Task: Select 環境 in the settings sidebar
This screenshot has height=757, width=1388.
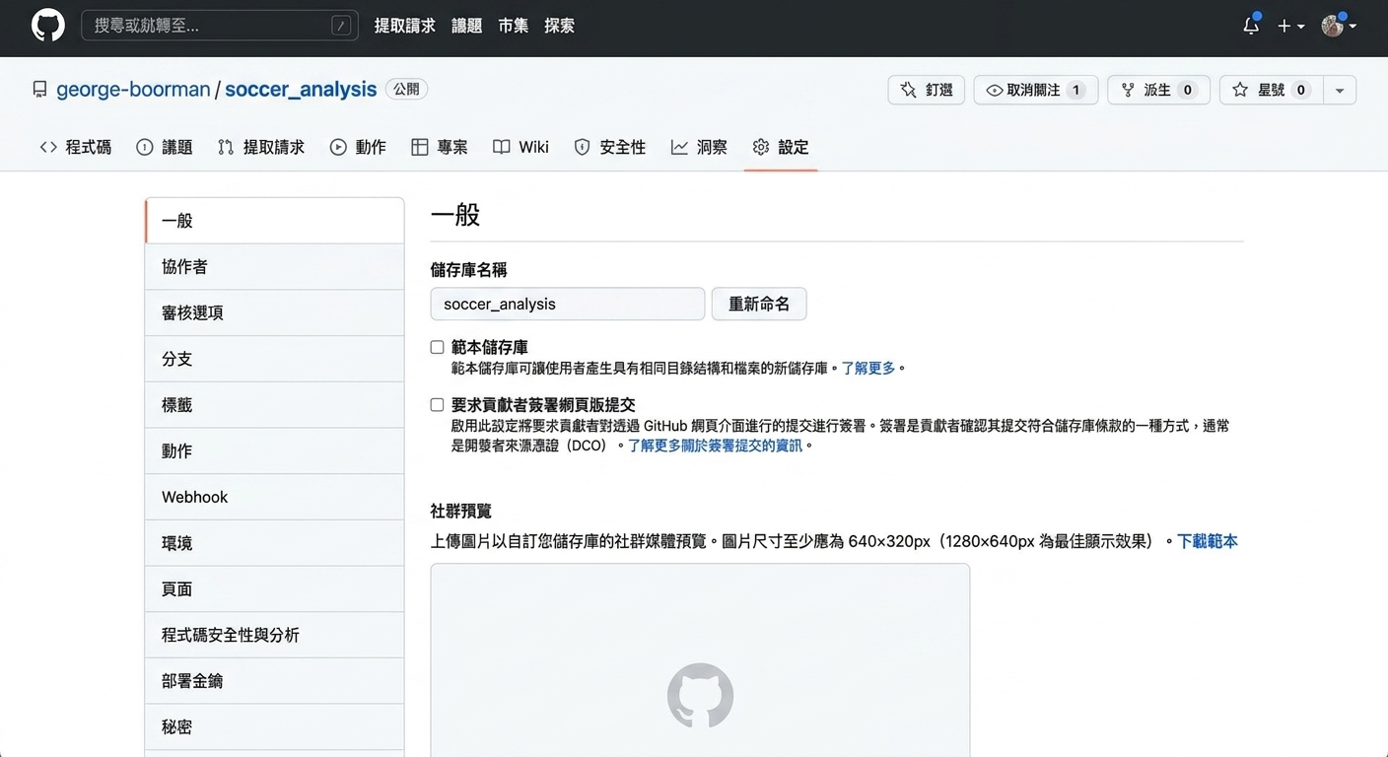Action: coord(274,543)
